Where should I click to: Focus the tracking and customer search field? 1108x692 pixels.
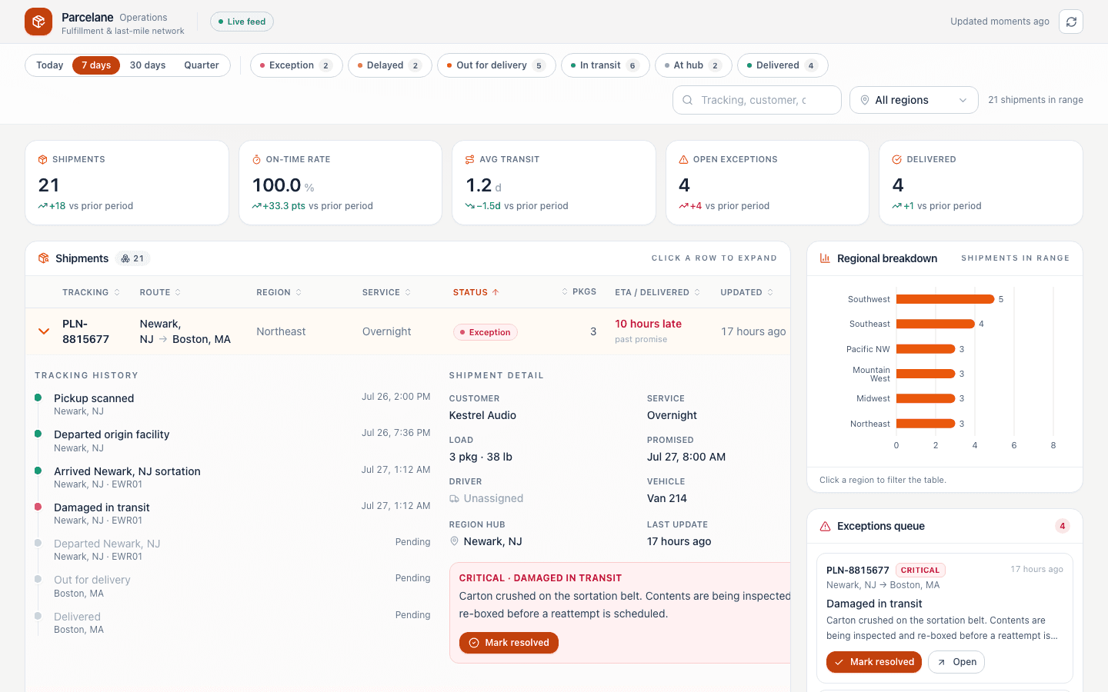point(757,100)
